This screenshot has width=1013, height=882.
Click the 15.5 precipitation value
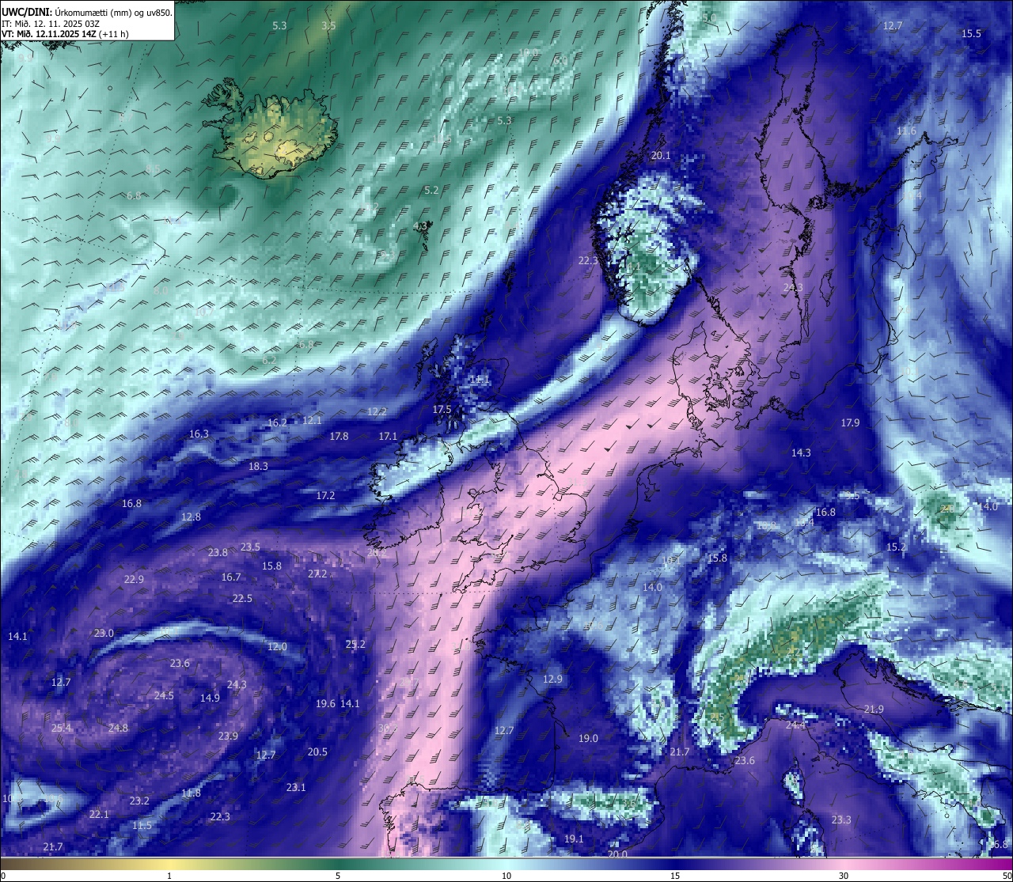[x=971, y=33]
